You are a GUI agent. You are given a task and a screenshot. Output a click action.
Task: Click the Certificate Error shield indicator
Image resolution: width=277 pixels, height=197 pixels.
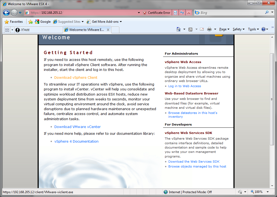pos(157,13)
